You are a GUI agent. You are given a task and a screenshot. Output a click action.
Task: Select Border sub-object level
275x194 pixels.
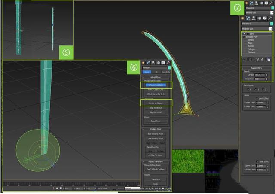(251, 46)
